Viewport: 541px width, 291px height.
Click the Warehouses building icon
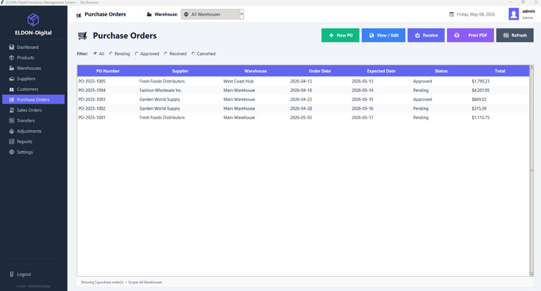coord(11,68)
